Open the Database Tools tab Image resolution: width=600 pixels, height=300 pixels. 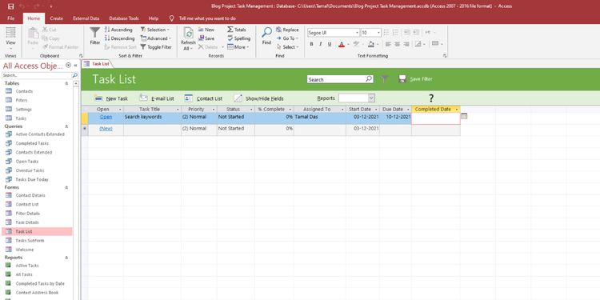click(x=124, y=18)
